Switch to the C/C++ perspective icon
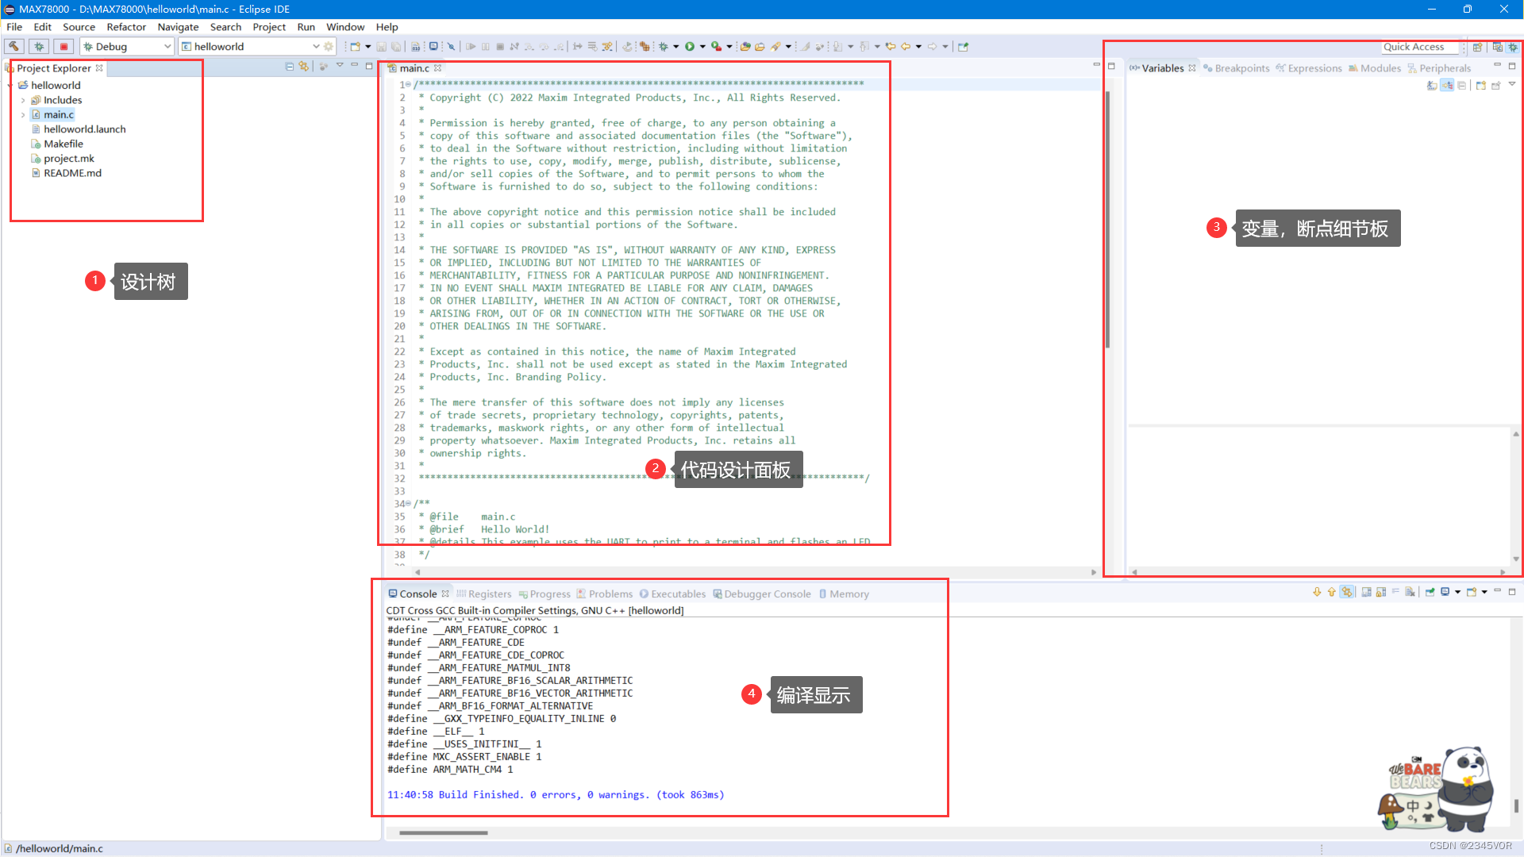Image resolution: width=1524 pixels, height=857 pixels. (x=1497, y=47)
